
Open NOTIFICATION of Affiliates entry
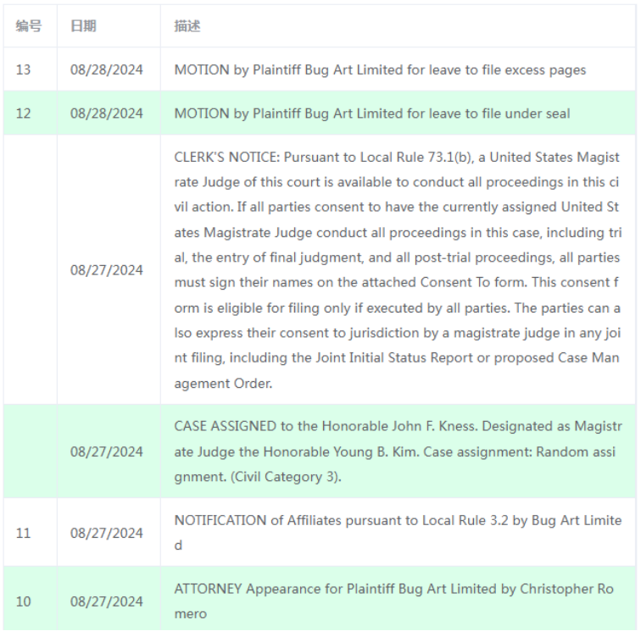point(398,533)
